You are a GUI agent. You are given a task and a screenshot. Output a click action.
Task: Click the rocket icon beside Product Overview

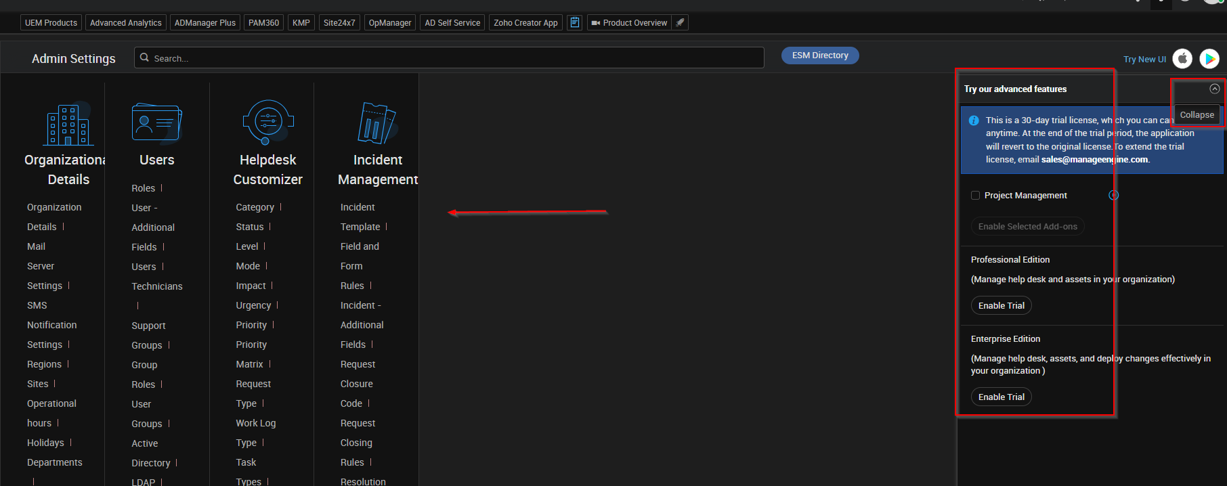click(x=681, y=22)
